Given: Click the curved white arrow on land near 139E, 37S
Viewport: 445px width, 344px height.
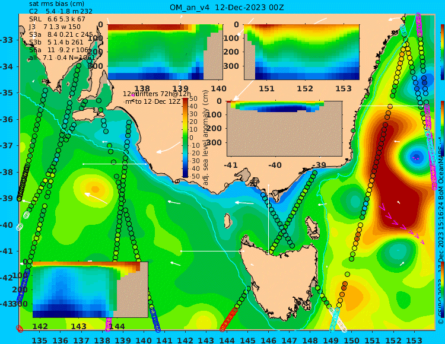Looking at the screenshot, I should click(169, 148).
